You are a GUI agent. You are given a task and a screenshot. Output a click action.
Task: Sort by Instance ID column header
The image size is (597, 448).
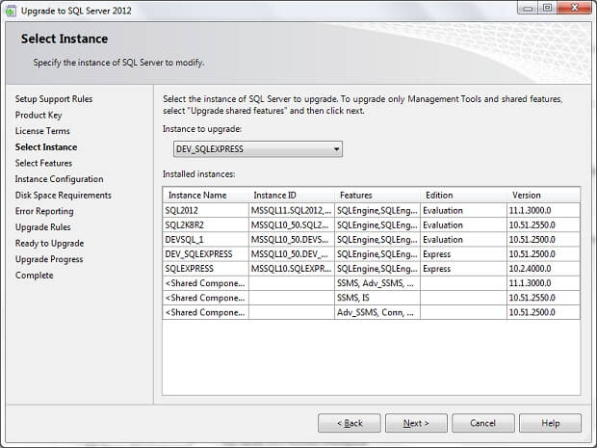click(292, 195)
